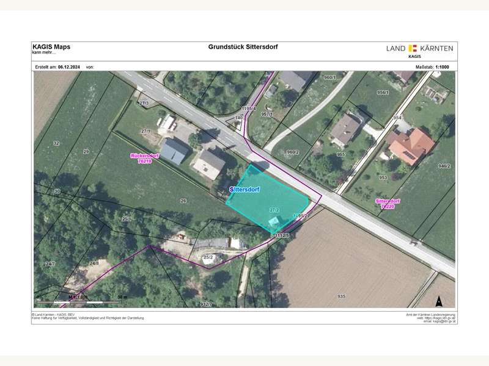Click the Land Kärnten coat of arms logo
The image size is (489, 366).
[412, 48]
